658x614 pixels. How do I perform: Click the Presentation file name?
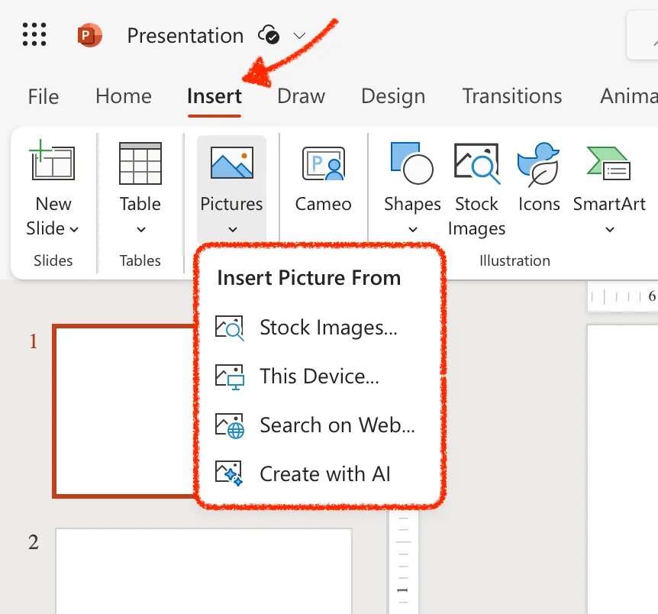tap(185, 36)
